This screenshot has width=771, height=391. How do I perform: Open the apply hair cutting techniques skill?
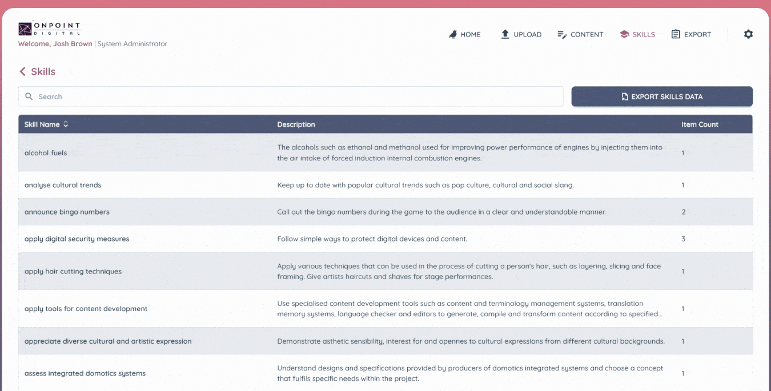(x=73, y=271)
